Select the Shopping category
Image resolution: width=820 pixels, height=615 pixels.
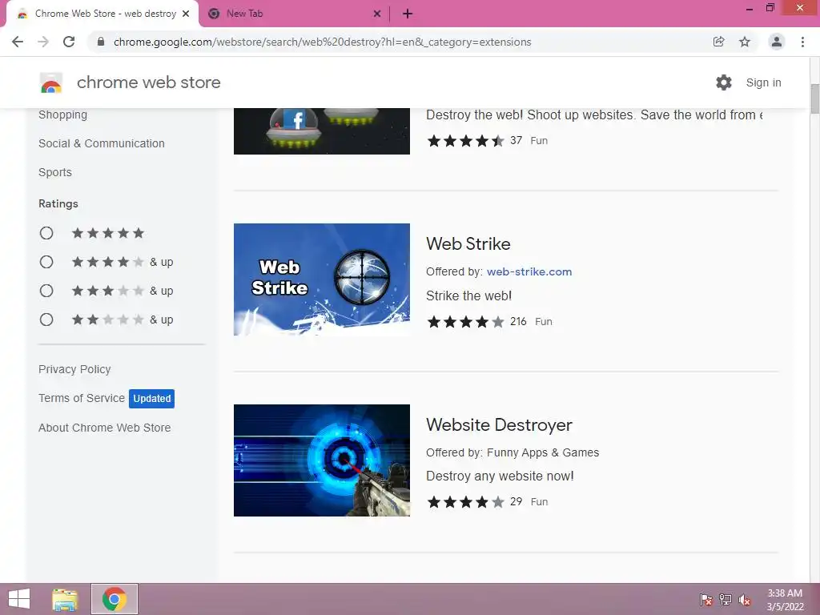point(62,115)
